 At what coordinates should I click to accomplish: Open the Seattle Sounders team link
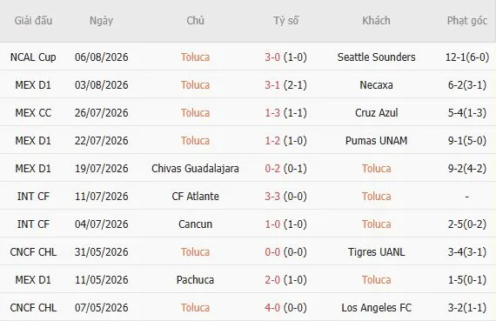tap(376, 57)
